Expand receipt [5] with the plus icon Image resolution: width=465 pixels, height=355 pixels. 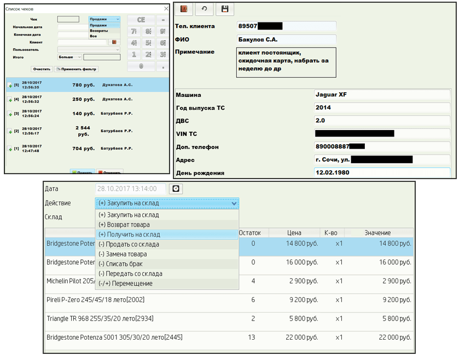click(10, 86)
